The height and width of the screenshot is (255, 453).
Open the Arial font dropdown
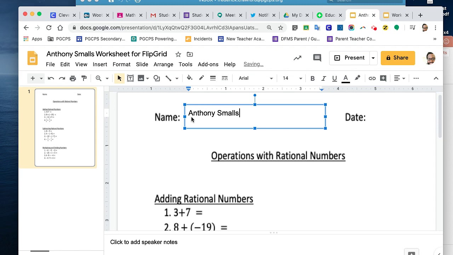click(x=256, y=78)
